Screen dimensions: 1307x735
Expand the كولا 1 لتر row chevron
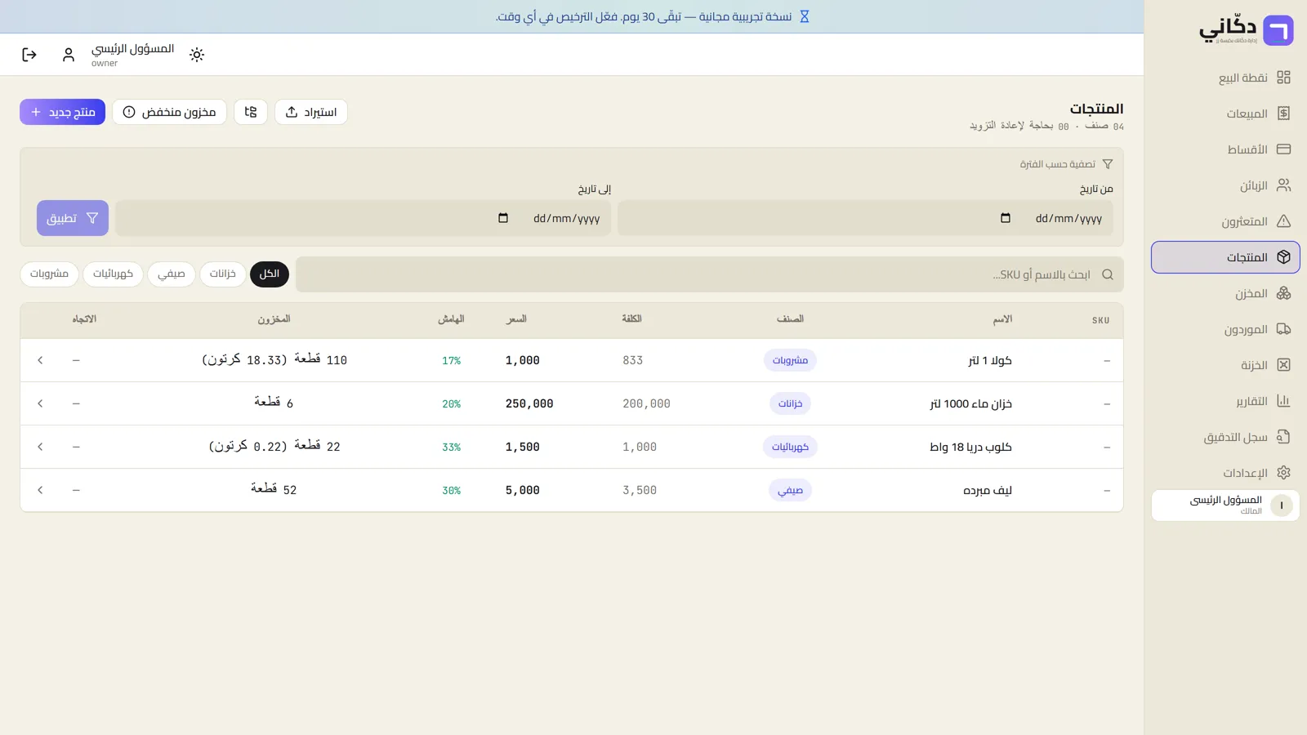(40, 360)
